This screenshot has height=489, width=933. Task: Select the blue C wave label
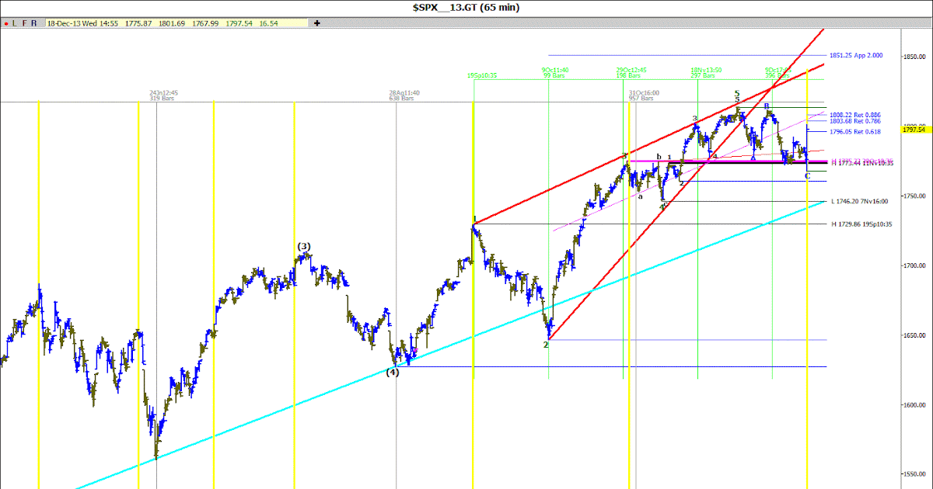pos(807,176)
